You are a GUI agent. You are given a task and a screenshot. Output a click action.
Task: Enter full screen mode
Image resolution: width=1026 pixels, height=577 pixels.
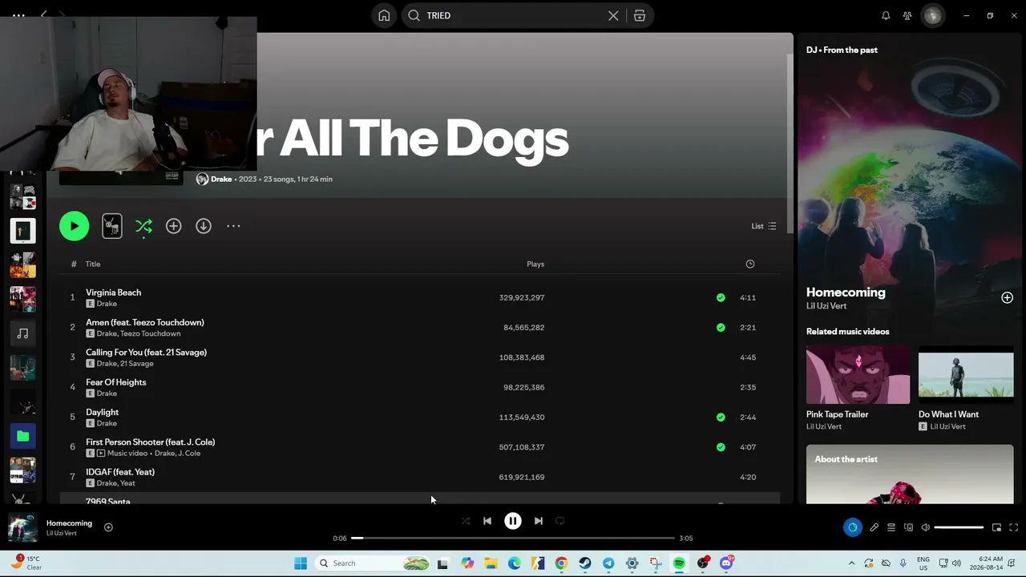1013,527
